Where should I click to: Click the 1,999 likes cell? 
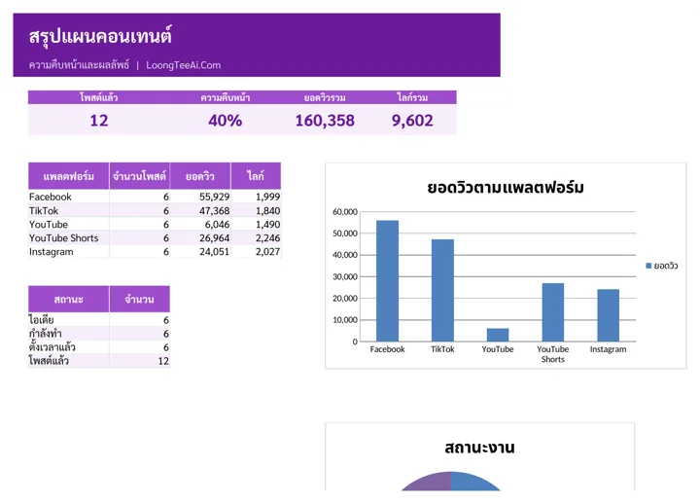click(257, 197)
